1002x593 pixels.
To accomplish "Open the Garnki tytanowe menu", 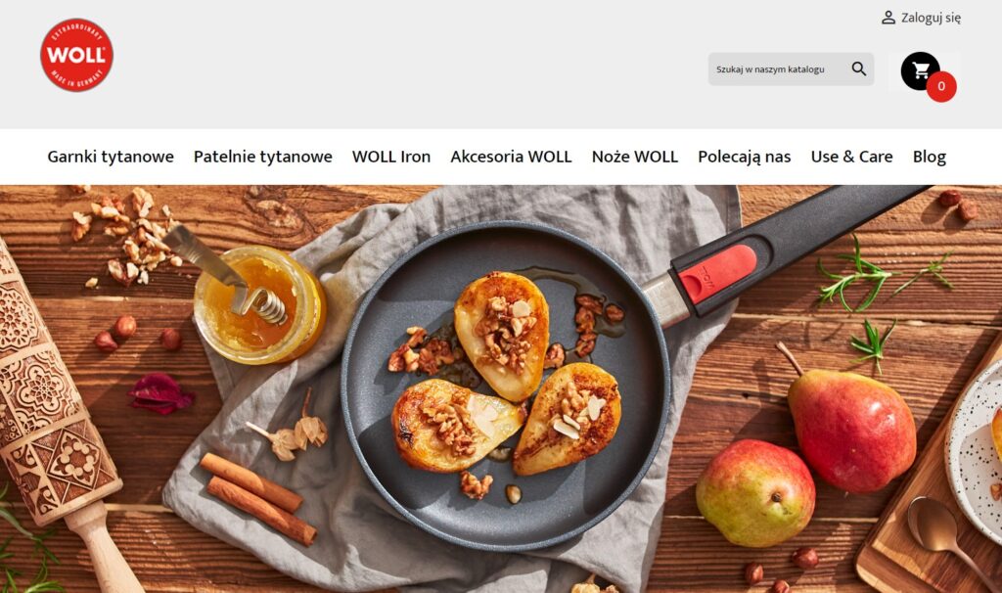I will click(x=111, y=157).
